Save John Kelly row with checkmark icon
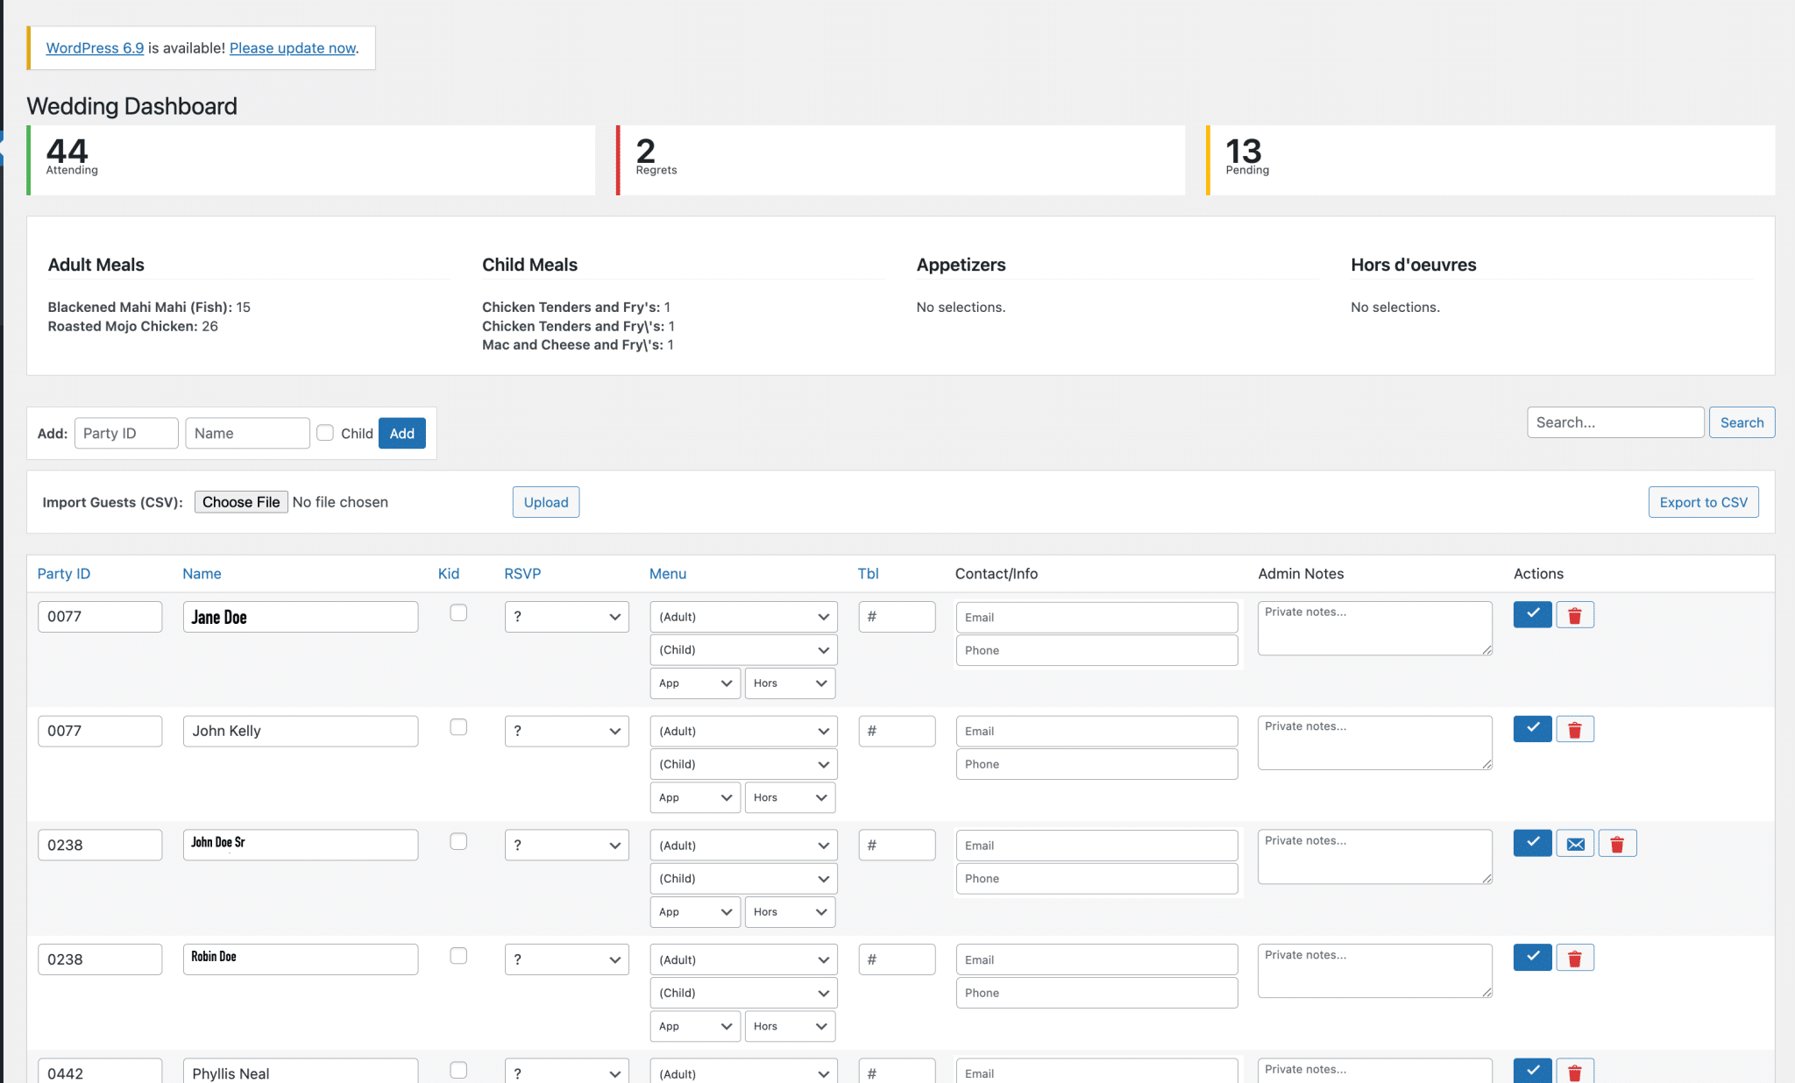This screenshot has width=1795, height=1083. pos(1532,729)
